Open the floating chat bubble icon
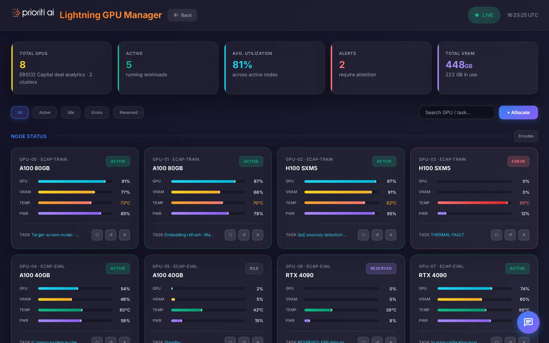The width and height of the screenshot is (549, 343). click(528, 322)
